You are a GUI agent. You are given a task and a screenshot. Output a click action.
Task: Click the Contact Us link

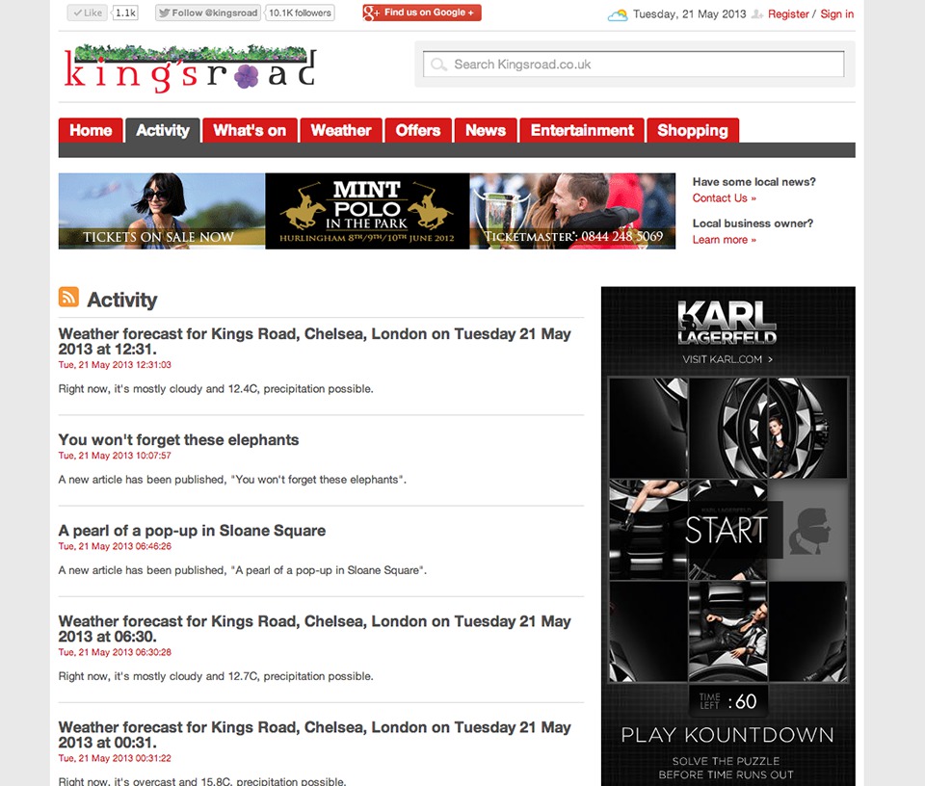tap(724, 198)
